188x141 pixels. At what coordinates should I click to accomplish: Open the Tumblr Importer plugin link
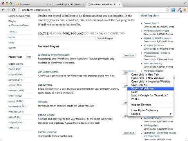[47, 132]
